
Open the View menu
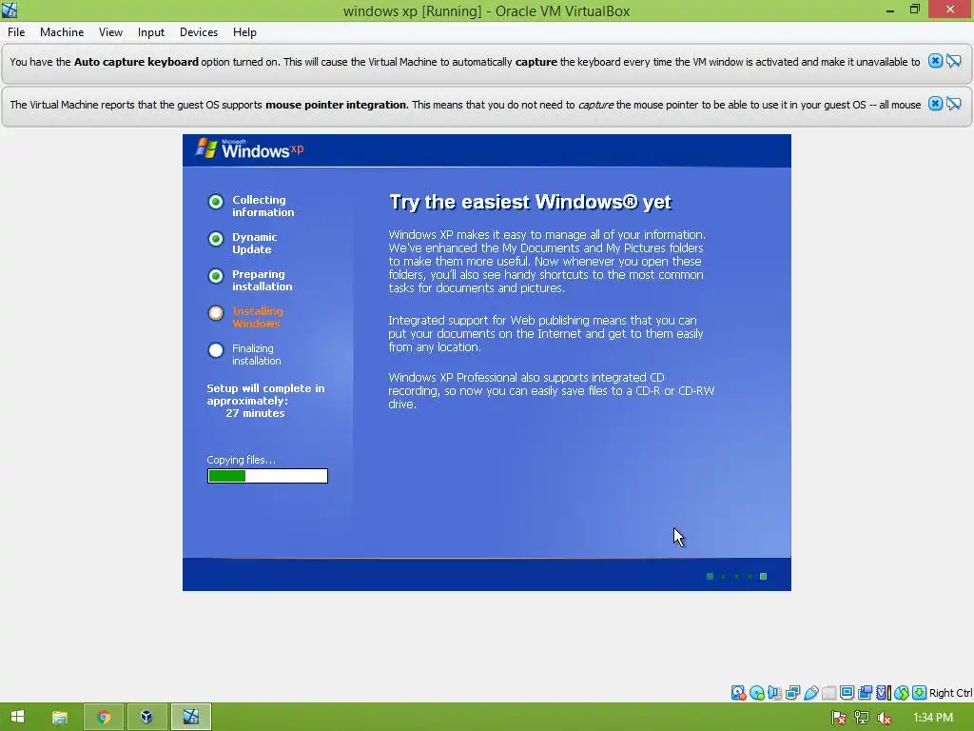click(110, 32)
